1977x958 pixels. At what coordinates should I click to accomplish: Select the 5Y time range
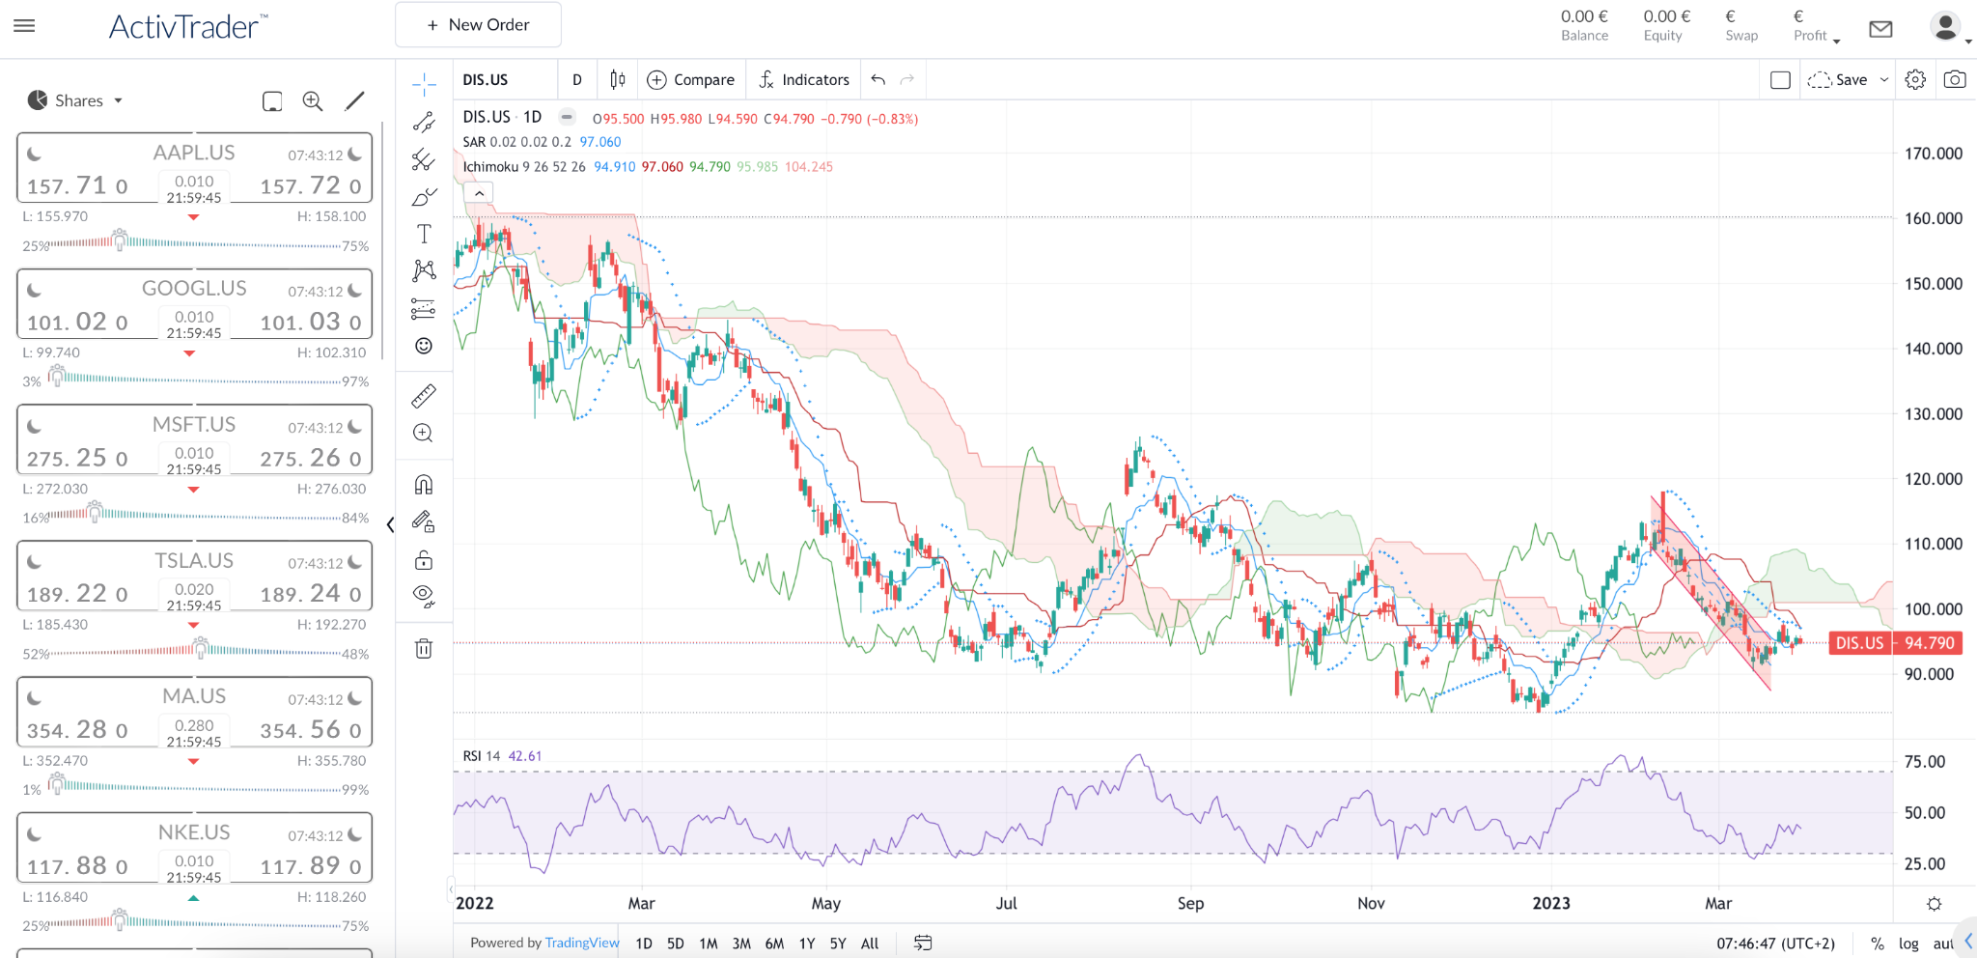click(x=838, y=944)
